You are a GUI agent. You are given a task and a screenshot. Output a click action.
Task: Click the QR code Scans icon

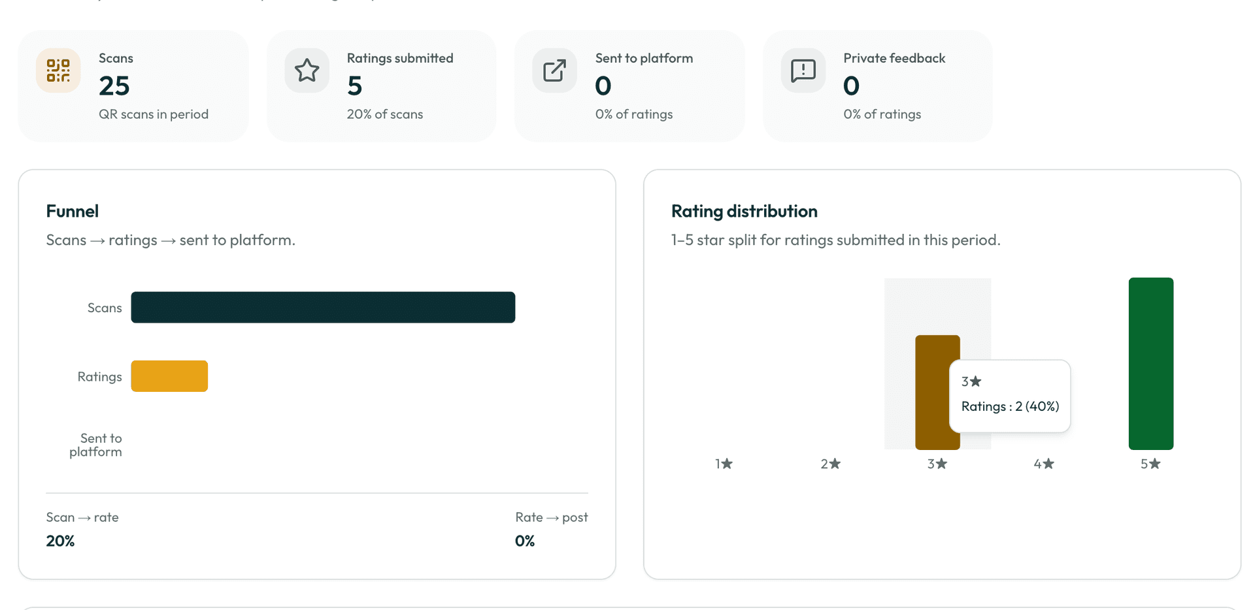pos(58,71)
